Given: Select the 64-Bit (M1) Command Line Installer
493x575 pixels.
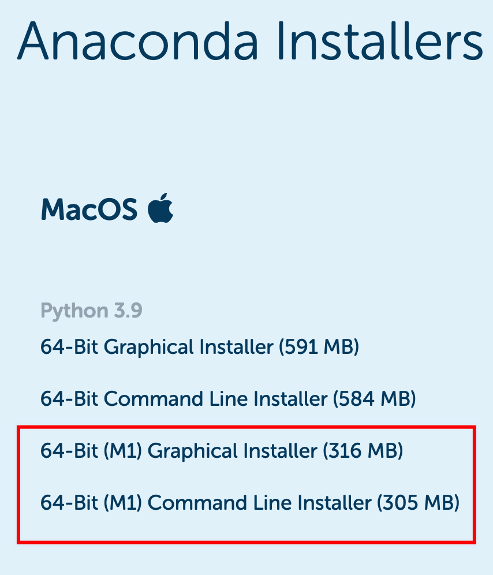Looking at the screenshot, I should pyautogui.click(x=250, y=503).
